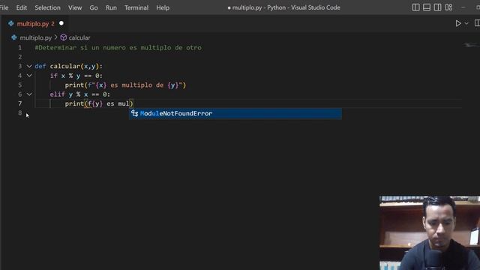
Task: Open the Selection menu
Action: click(x=47, y=7)
